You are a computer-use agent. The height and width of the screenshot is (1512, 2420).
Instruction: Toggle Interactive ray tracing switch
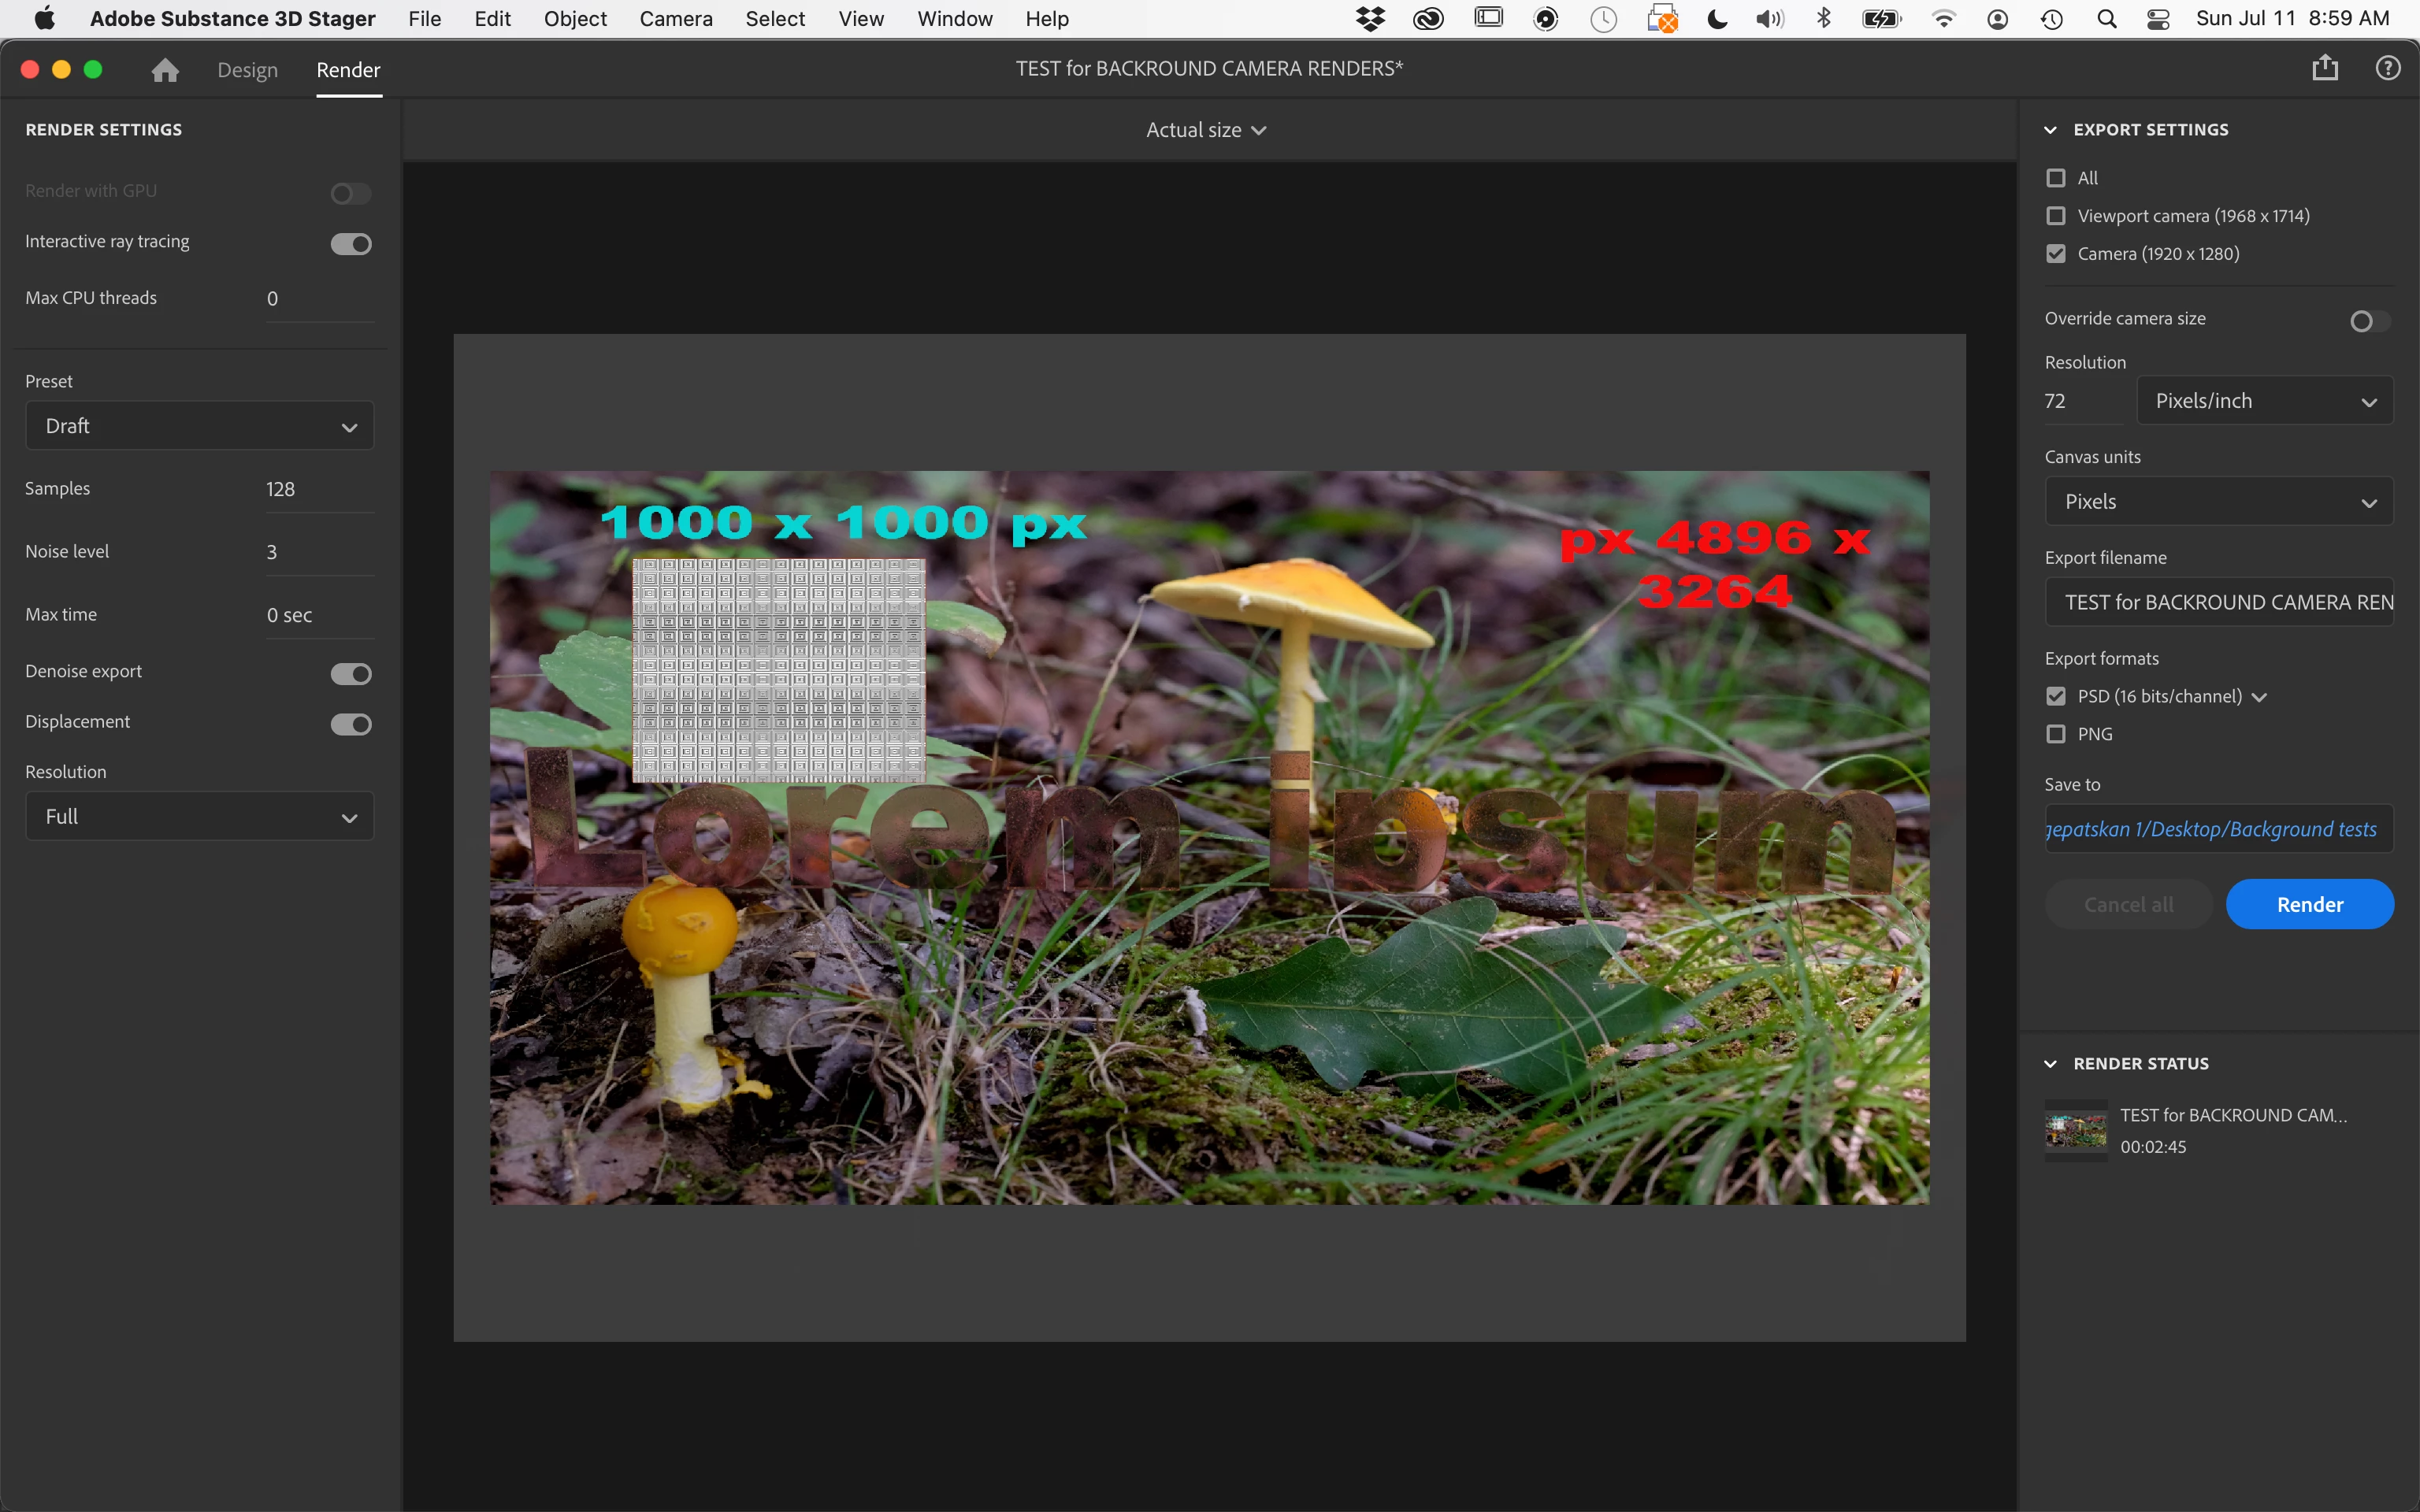coord(351,244)
